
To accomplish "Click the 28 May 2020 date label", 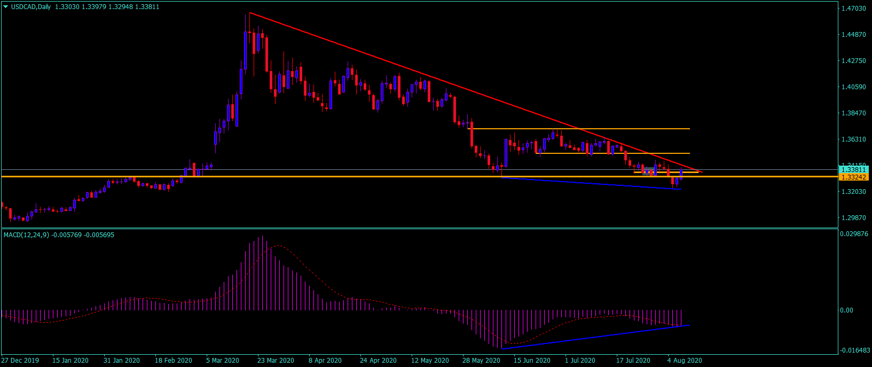I will tap(481, 361).
